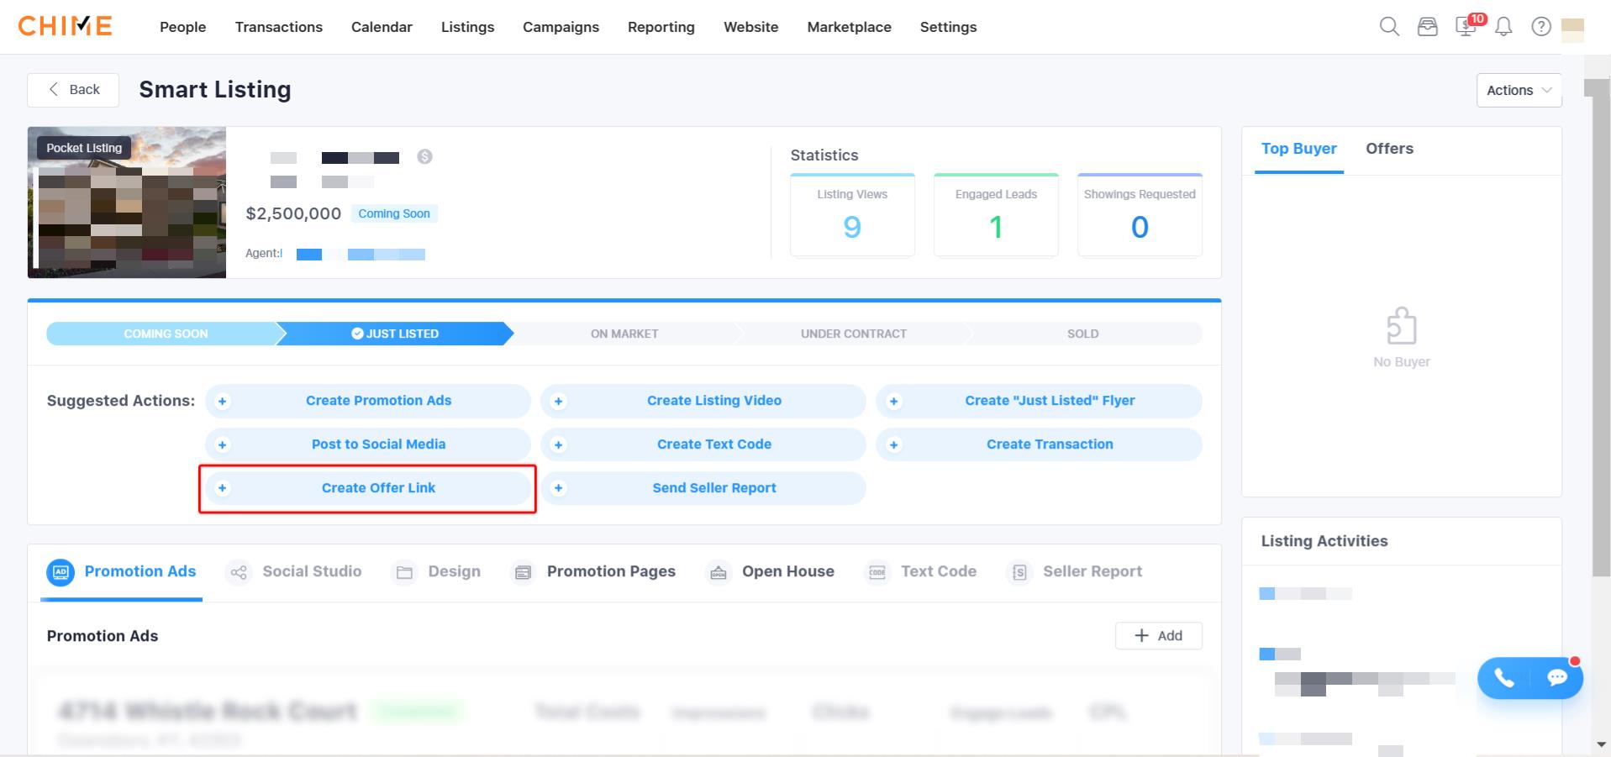Screen dimensions: 1611x757
Task: Click the phone call floating icon
Action: 1503,678
